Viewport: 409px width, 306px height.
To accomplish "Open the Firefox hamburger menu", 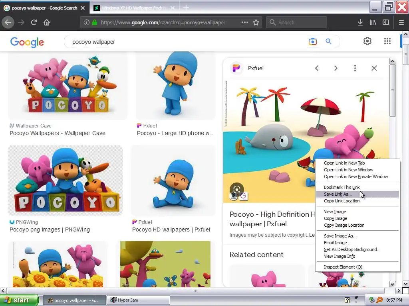I will point(401,22).
